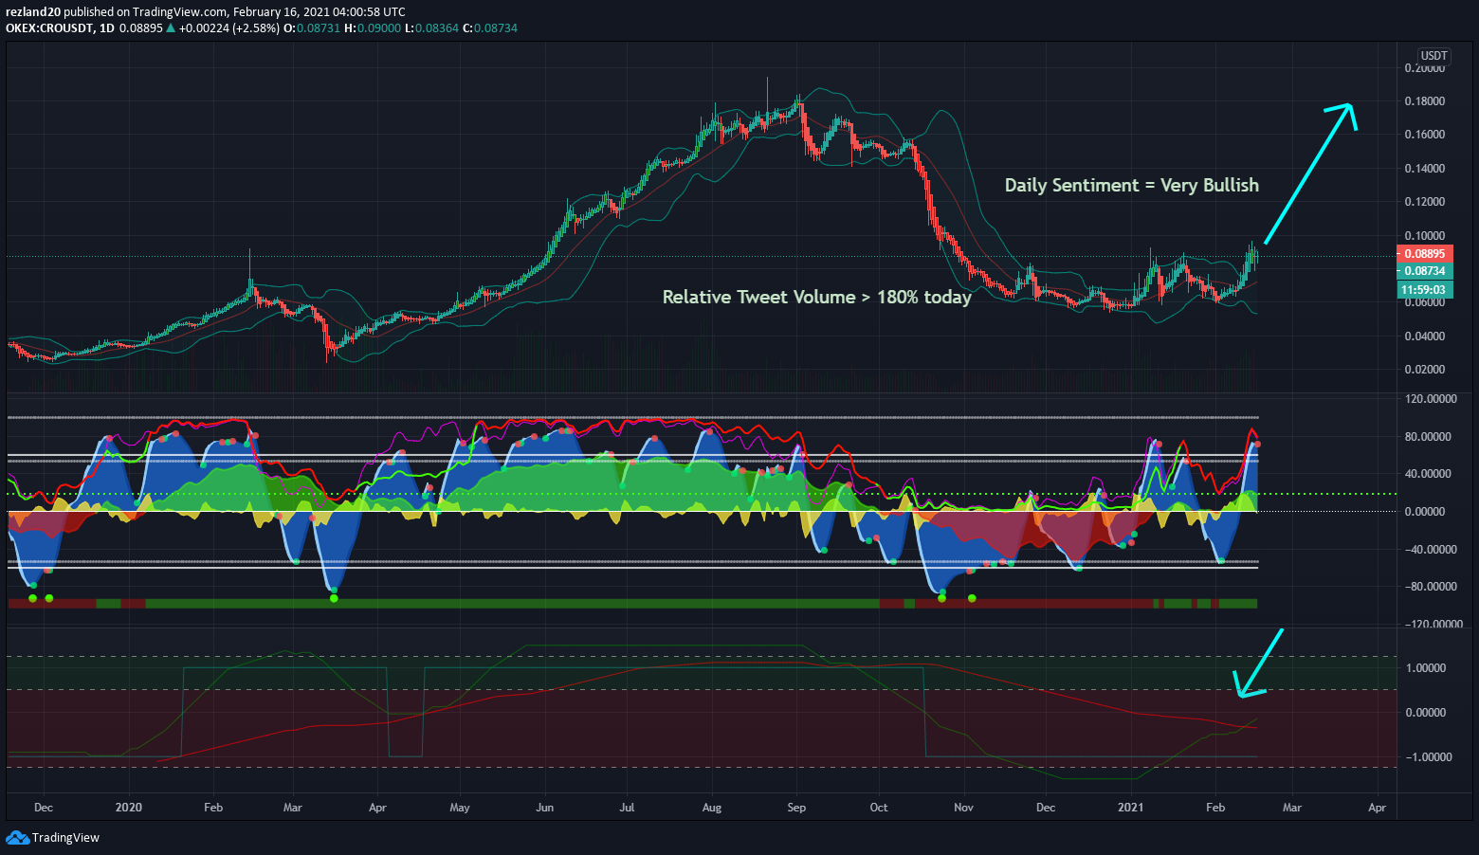Select the Relative Tweet Volume > 180% note
1479x855 pixels.
click(x=816, y=298)
